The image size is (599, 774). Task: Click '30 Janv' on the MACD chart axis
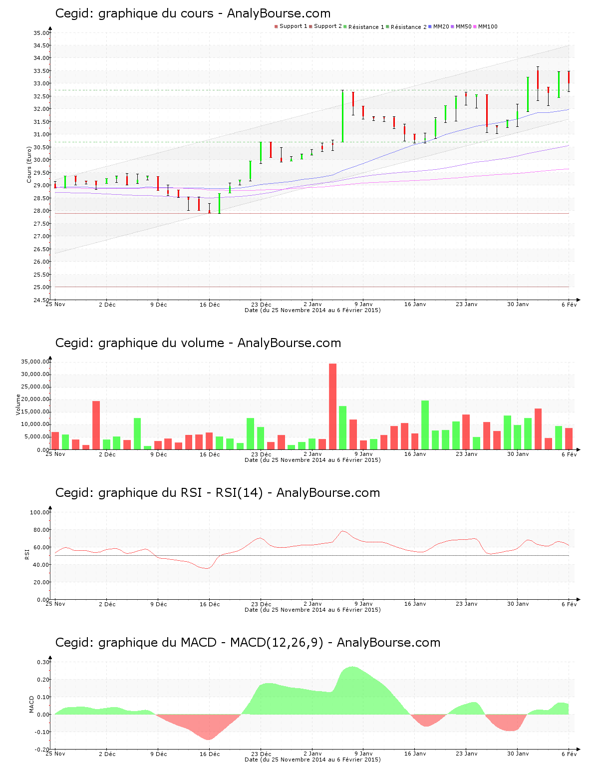click(x=518, y=754)
